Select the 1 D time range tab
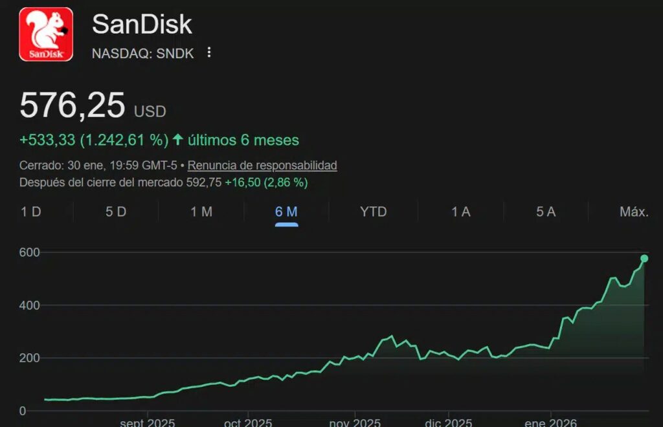The image size is (663, 427). coord(31,212)
